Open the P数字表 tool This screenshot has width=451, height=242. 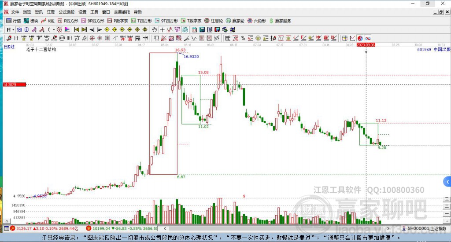118,21
